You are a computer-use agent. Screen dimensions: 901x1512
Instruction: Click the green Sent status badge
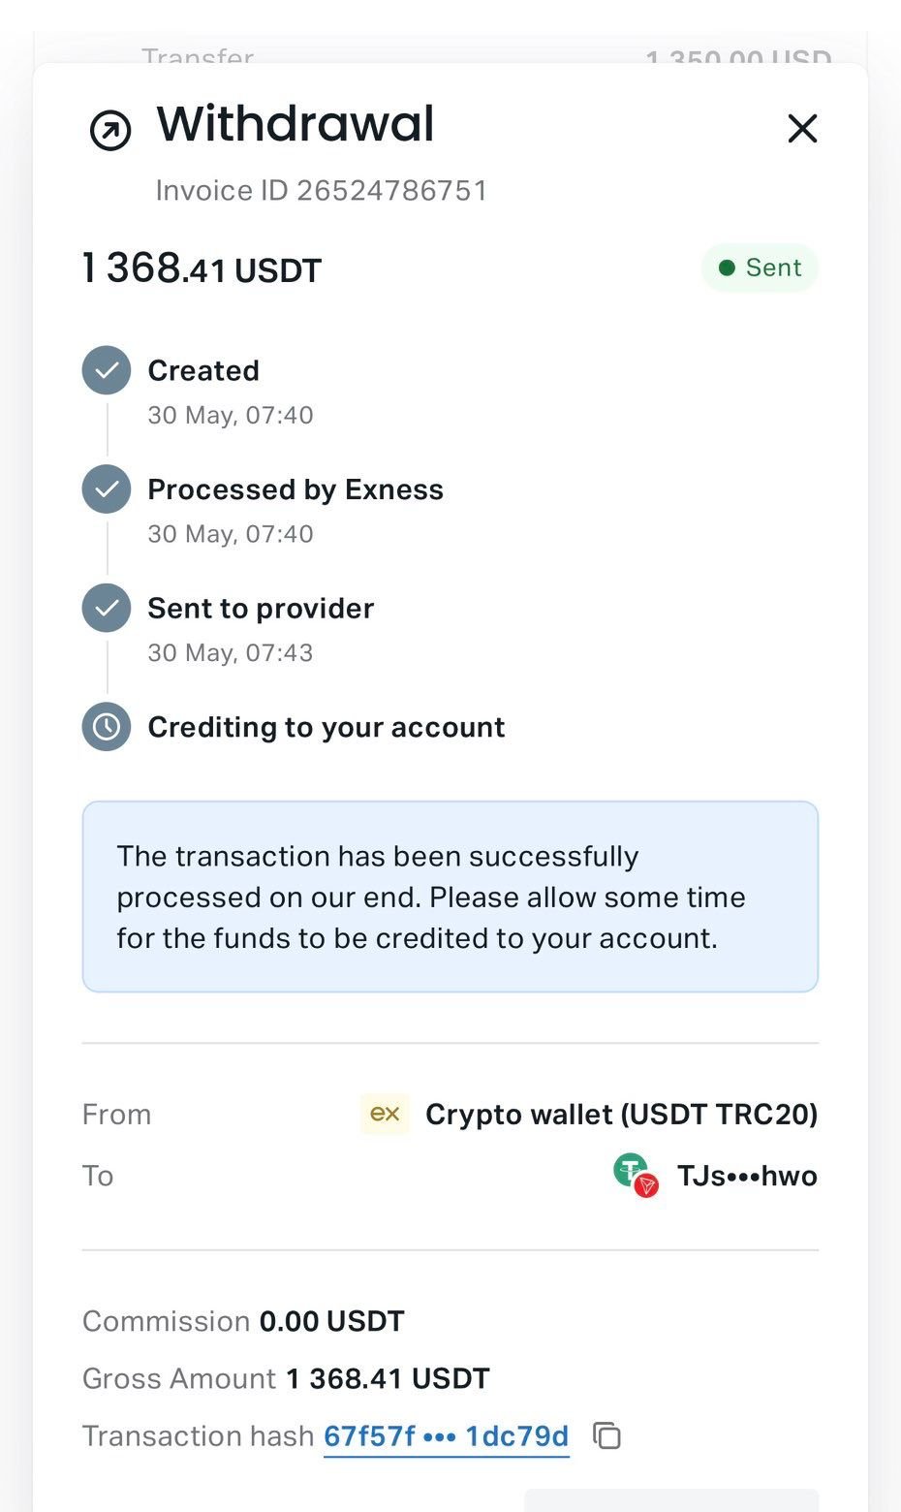[x=760, y=268]
